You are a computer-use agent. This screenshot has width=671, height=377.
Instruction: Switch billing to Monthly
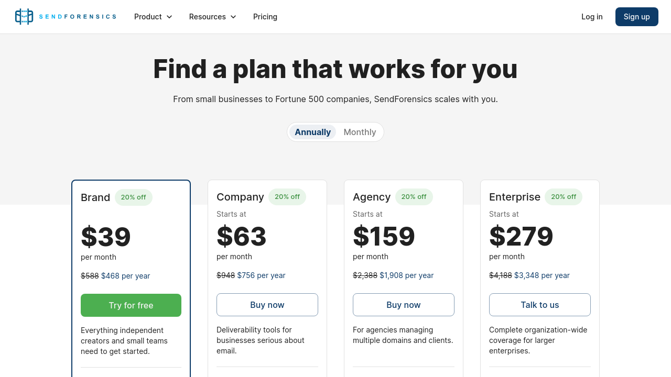[x=360, y=132]
